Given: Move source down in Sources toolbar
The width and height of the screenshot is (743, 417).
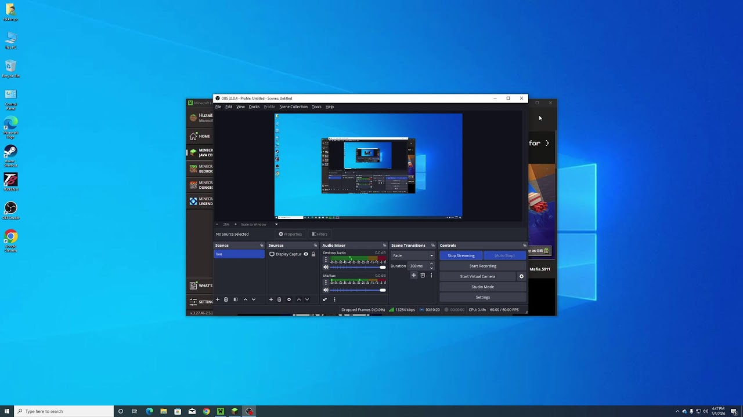Looking at the screenshot, I should pos(307,299).
